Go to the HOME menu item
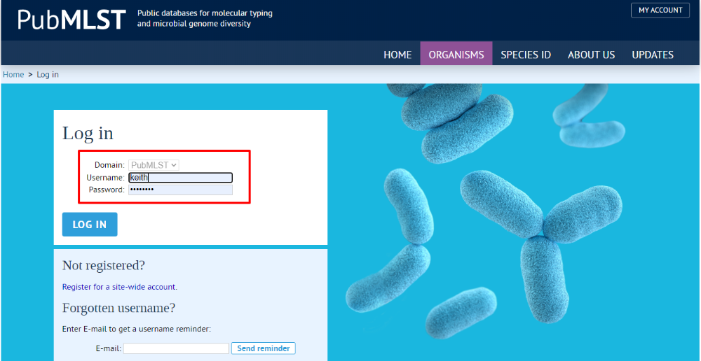701x361 pixels. click(397, 55)
